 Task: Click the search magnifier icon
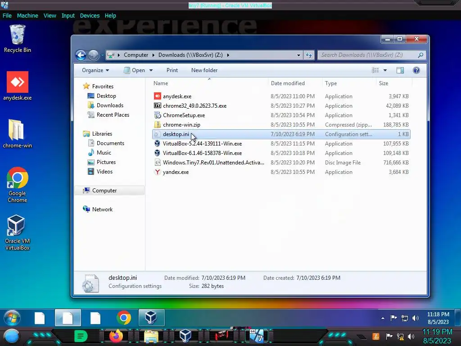tap(420, 55)
